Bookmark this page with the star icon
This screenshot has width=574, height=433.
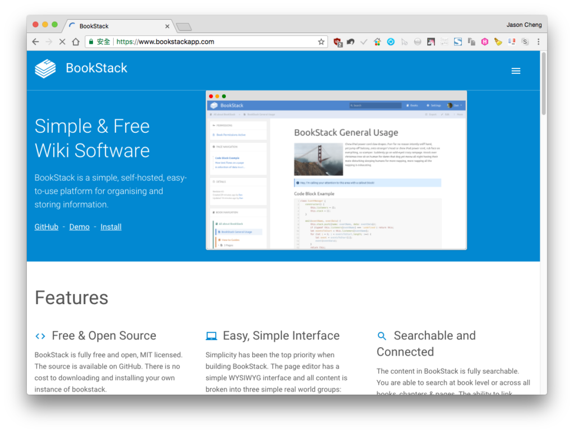321,41
